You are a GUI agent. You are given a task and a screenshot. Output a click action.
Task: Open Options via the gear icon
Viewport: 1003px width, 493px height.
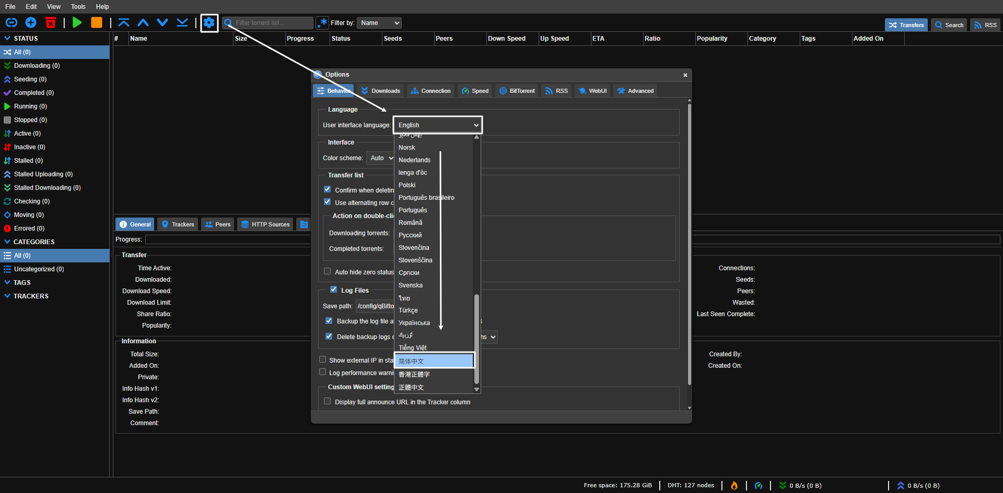click(x=209, y=22)
